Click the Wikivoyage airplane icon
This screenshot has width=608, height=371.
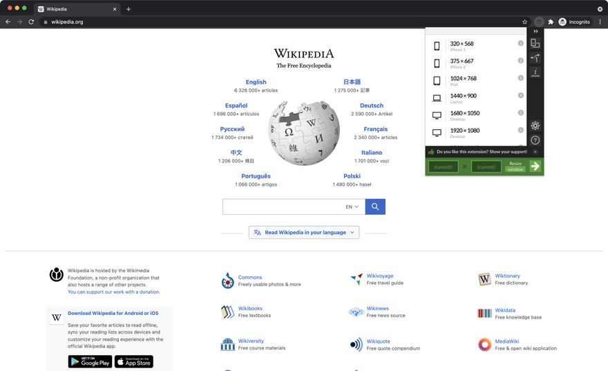[x=357, y=278]
